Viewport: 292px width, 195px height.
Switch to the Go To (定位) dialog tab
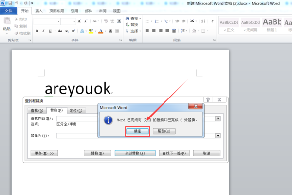(76, 111)
